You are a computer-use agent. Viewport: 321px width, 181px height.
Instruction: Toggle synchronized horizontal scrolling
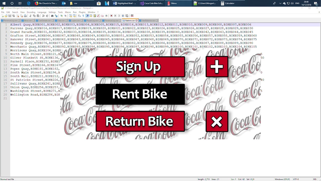[x=74, y=16]
